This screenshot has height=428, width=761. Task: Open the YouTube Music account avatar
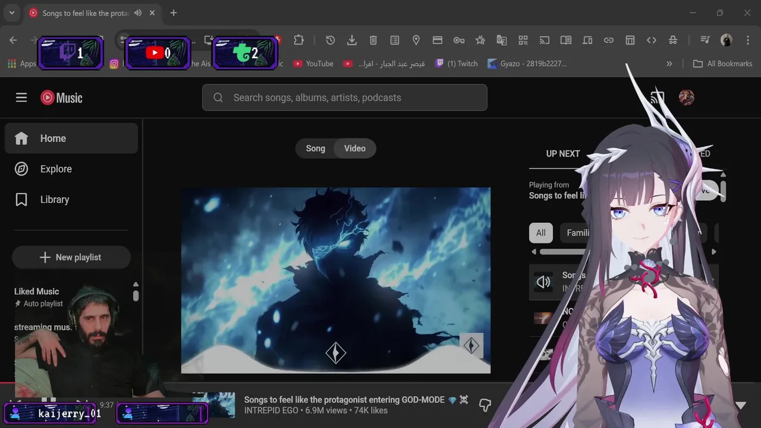pos(687,97)
